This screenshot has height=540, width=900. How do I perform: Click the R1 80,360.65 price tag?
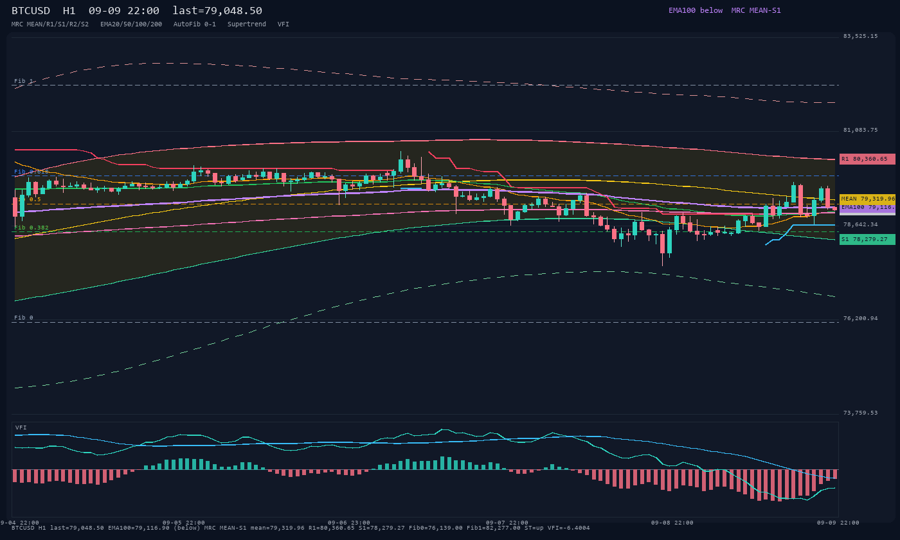click(867, 159)
